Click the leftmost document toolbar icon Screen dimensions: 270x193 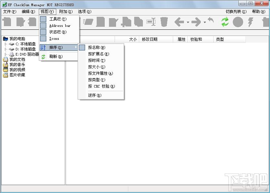(7, 22)
